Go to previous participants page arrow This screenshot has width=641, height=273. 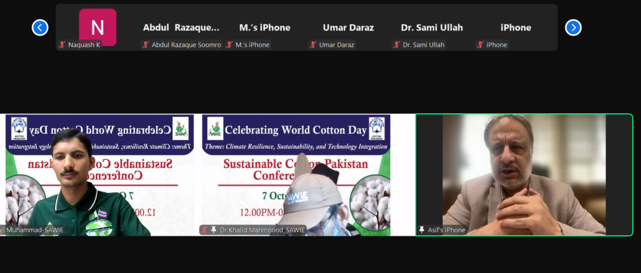click(40, 27)
